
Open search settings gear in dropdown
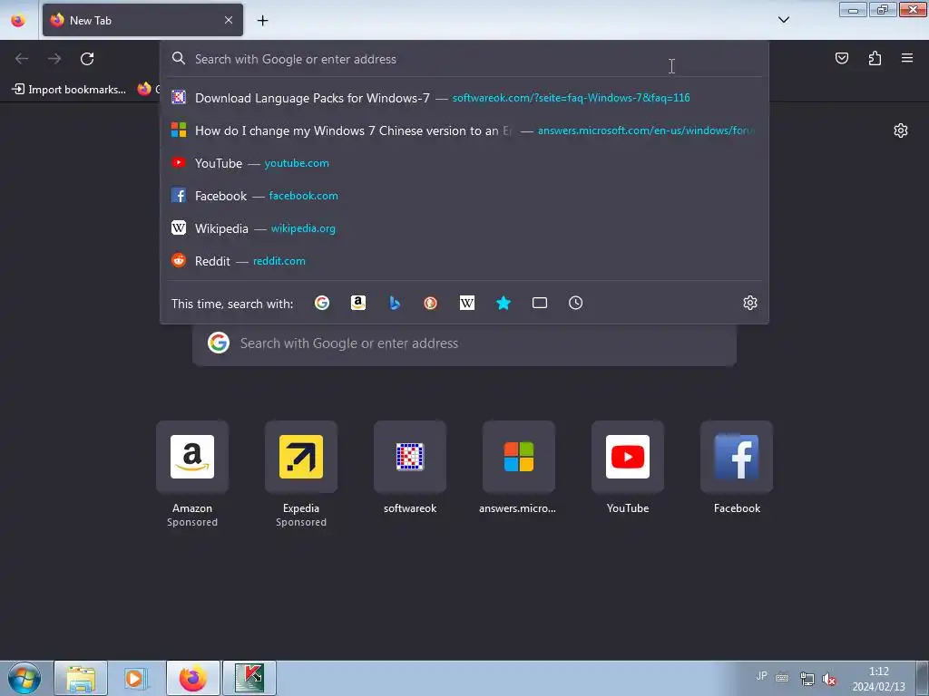tap(750, 303)
